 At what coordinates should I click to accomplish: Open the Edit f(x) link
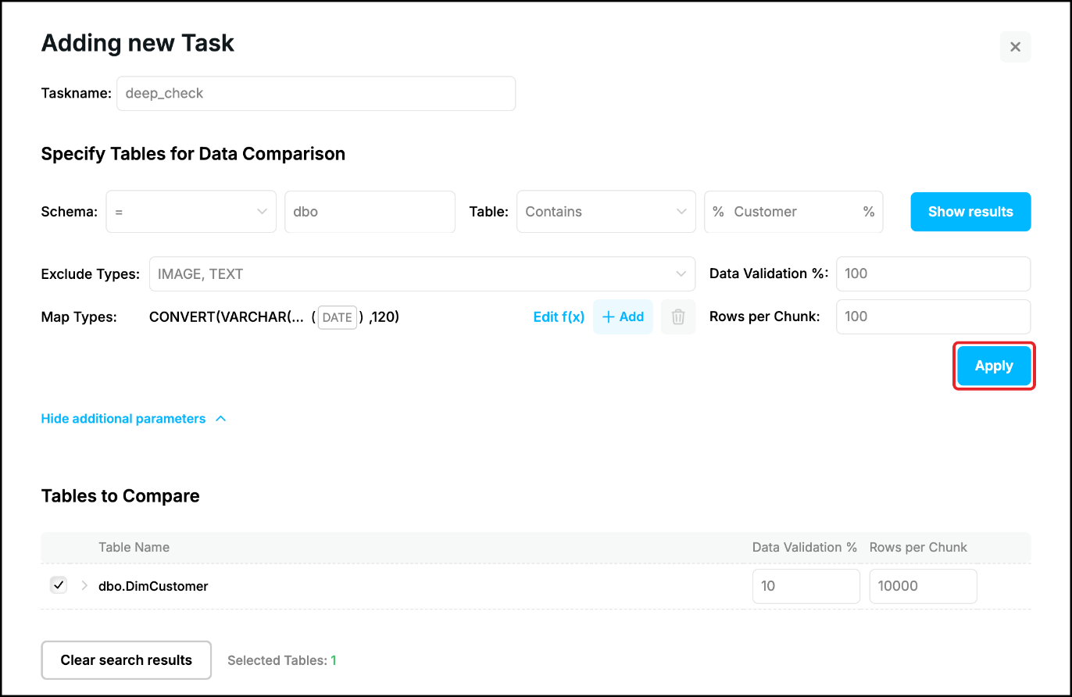click(559, 316)
